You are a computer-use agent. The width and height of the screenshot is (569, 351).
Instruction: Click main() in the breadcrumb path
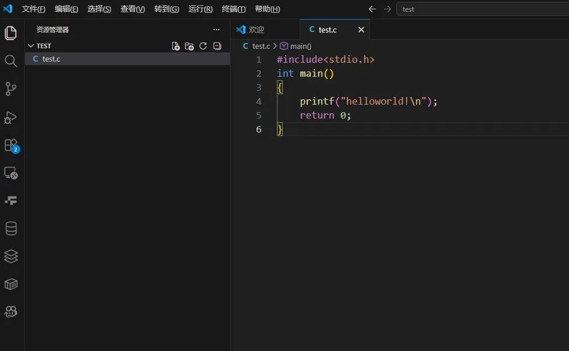point(301,46)
